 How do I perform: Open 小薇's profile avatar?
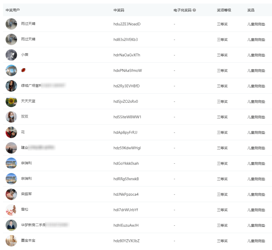point(11,55)
